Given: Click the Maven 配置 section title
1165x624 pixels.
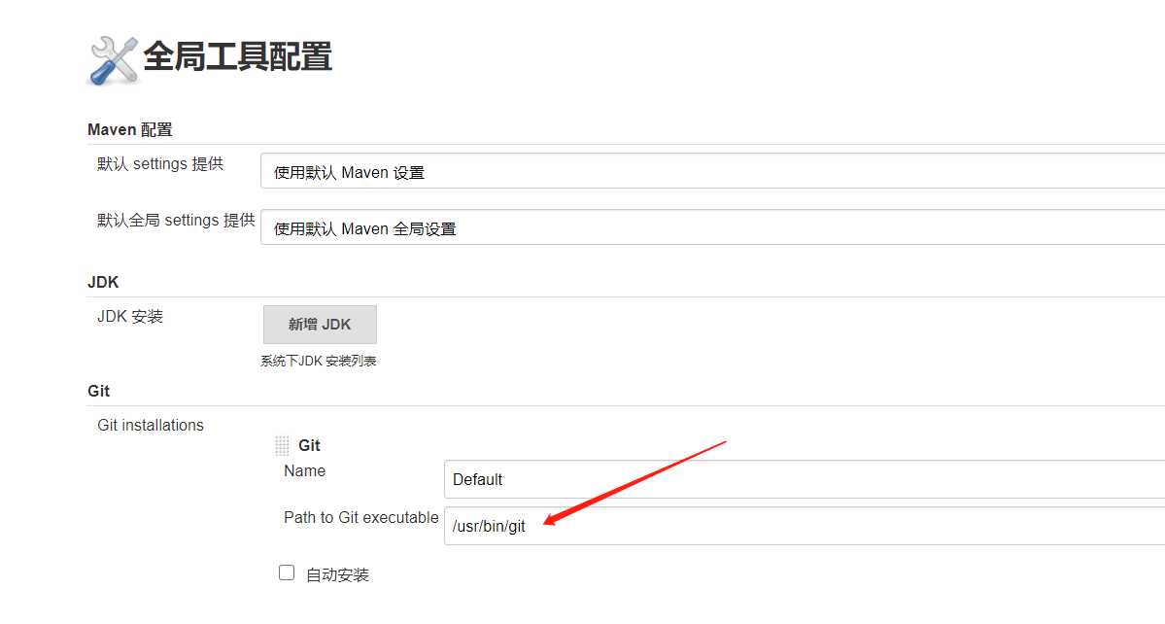Looking at the screenshot, I should (130, 130).
